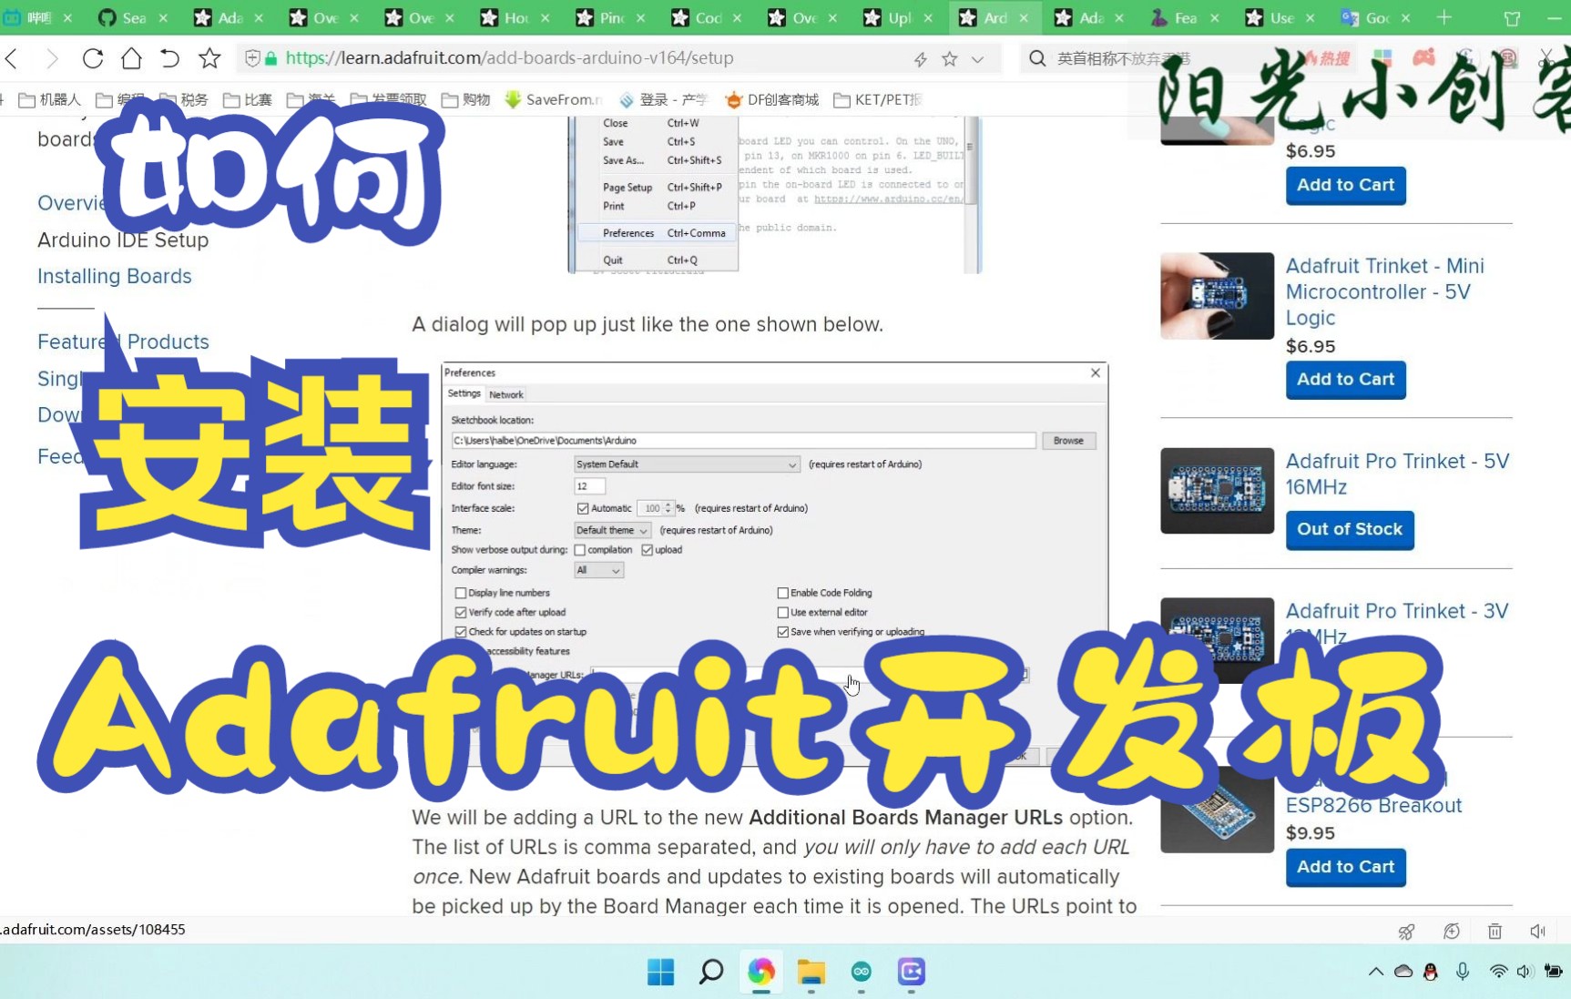Click the microphone icon in system tray

coord(1463,972)
